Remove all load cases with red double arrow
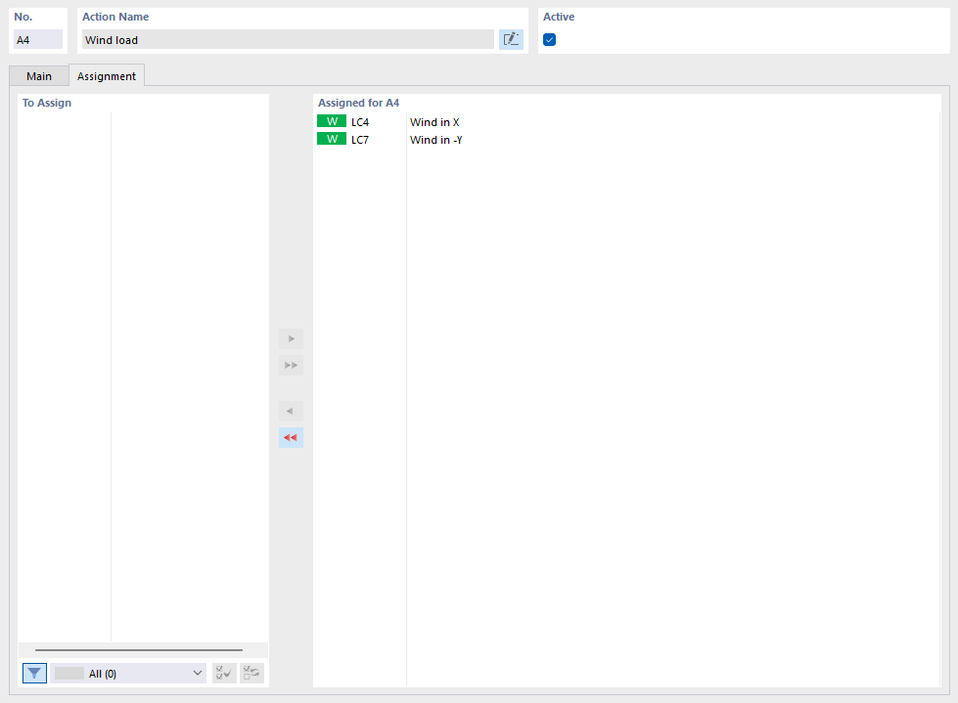The width and height of the screenshot is (958, 703). click(290, 437)
